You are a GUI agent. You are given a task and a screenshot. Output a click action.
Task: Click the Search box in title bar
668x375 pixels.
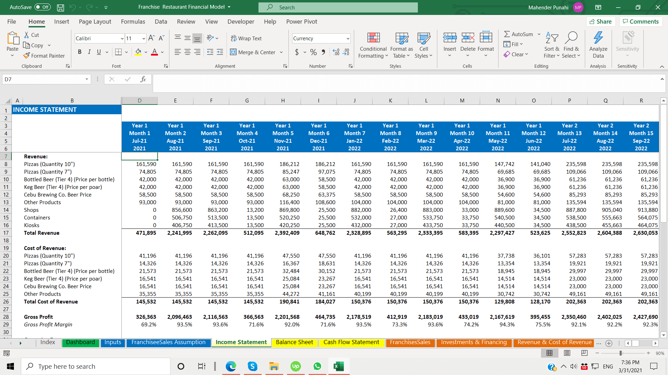click(x=338, y=7)
